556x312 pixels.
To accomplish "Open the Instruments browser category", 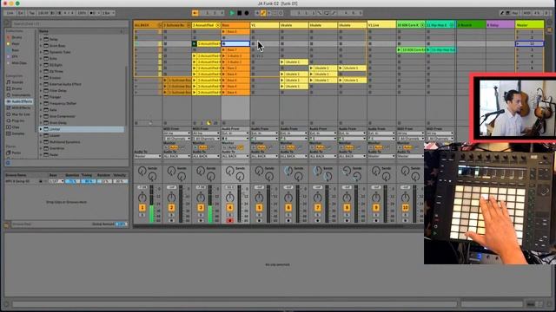I will pos(21,94).
